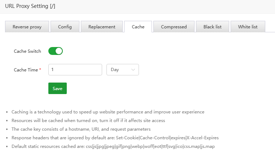Select the Cache tab
Screen dimensions: 275x154
click(x=138, y=27)
